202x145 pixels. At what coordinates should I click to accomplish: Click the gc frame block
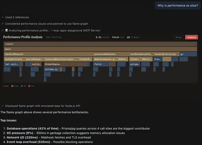[188, 54]
